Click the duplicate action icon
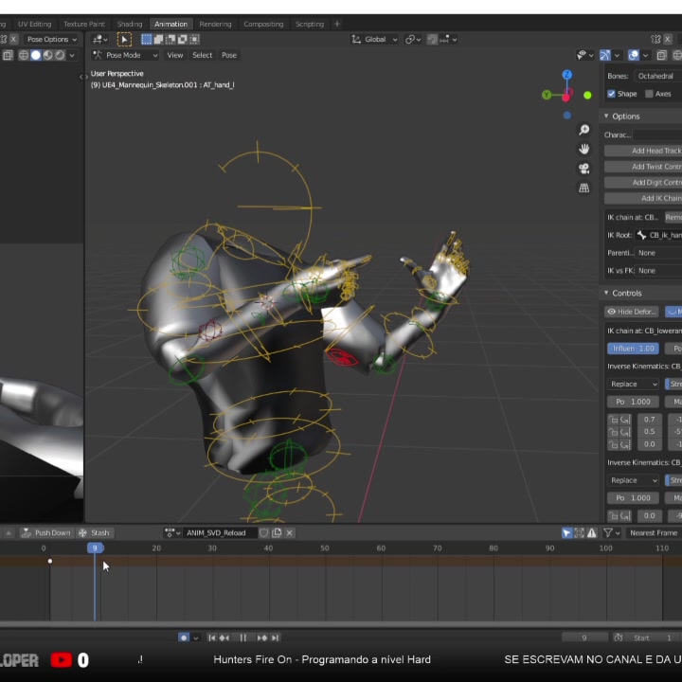Viewport: 682px width, 682px height. 277,532
